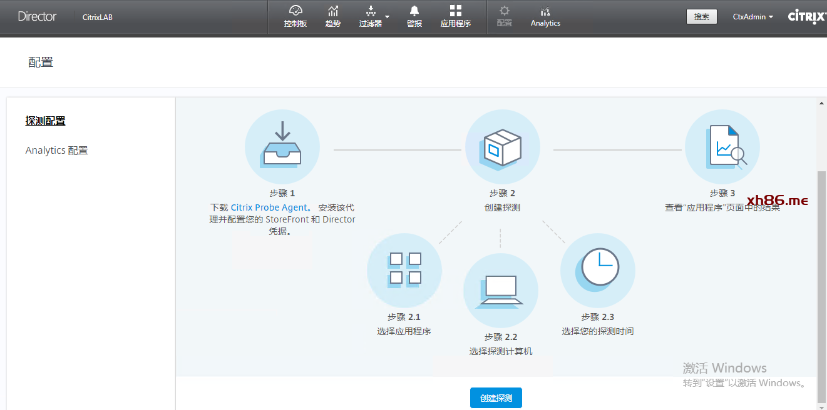Click the step 2 create probe box icon
This screenshot has width=827, height=410.
click(x=502, y=147)
